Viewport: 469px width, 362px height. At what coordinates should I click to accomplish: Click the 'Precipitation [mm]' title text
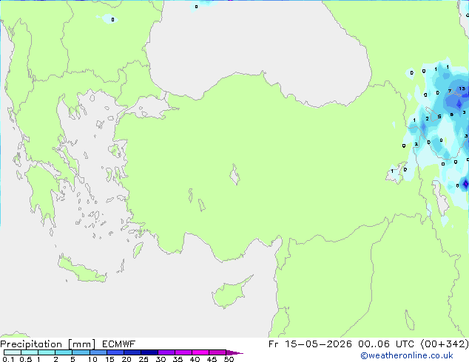[48, 344]
